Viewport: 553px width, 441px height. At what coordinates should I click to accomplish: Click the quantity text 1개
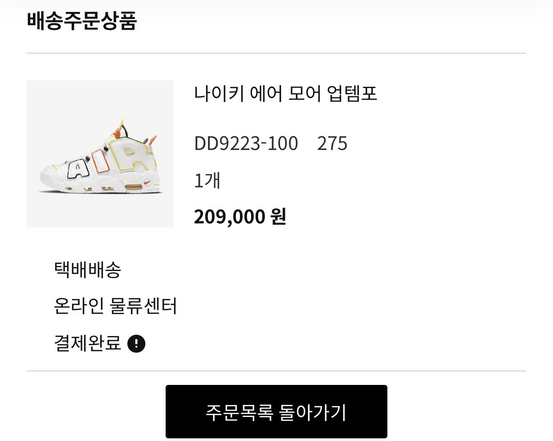(207, 181)
